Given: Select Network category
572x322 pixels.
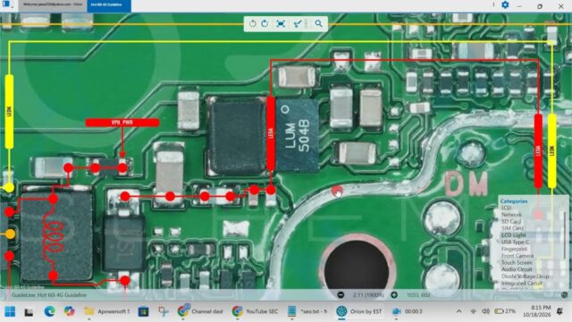Looking at the screenshot, I should coord(511,215).
